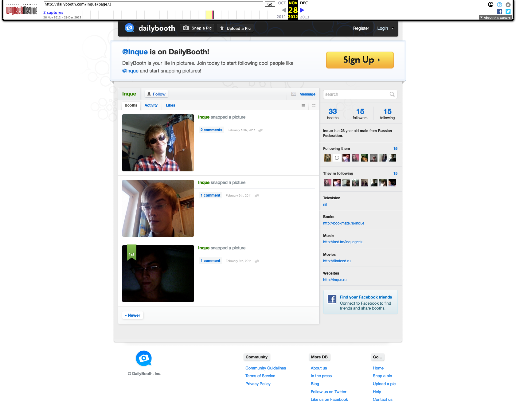516x414 pixels.
Task: Open the bookmate.ru/inque link
Action: coord(343,223)
